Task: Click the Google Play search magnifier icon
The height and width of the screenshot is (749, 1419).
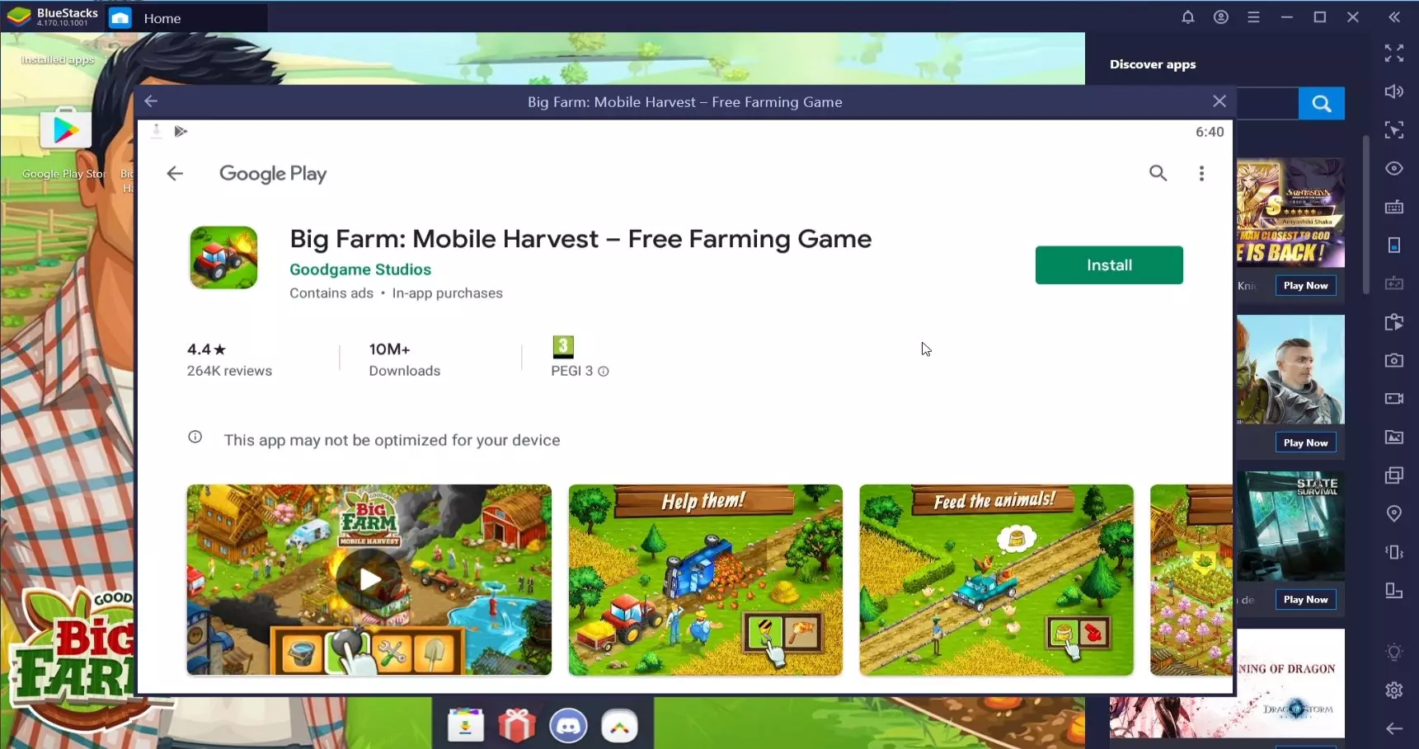Action: [1158, 173]
